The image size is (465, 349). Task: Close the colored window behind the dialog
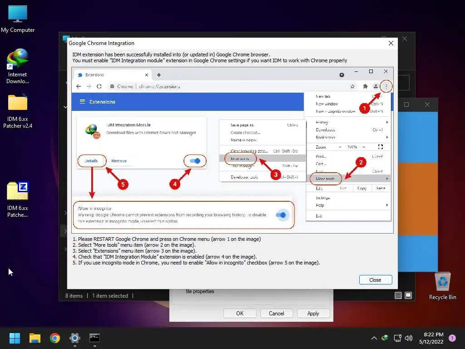427,105
